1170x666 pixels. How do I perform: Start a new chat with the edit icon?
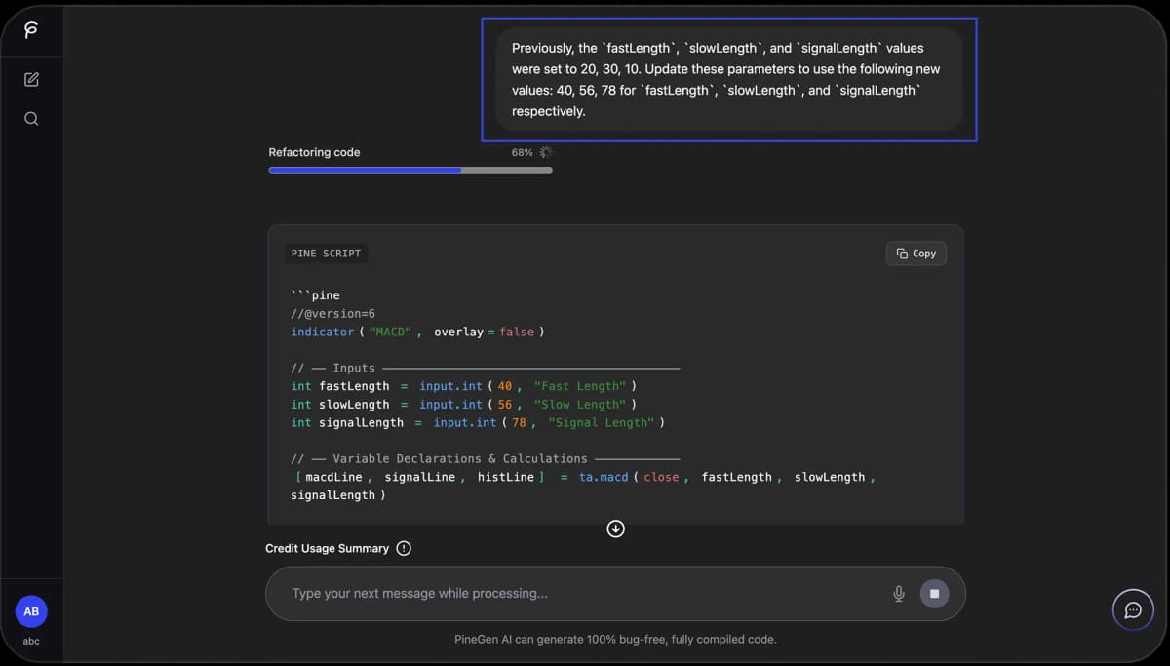[31, 79]
